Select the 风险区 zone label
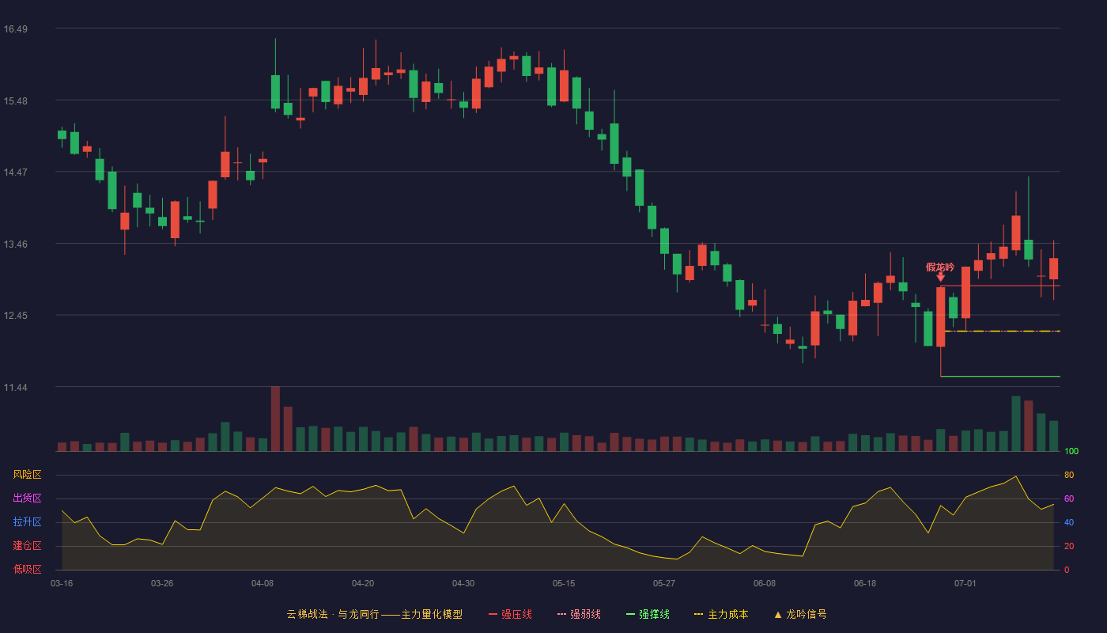 27,475
